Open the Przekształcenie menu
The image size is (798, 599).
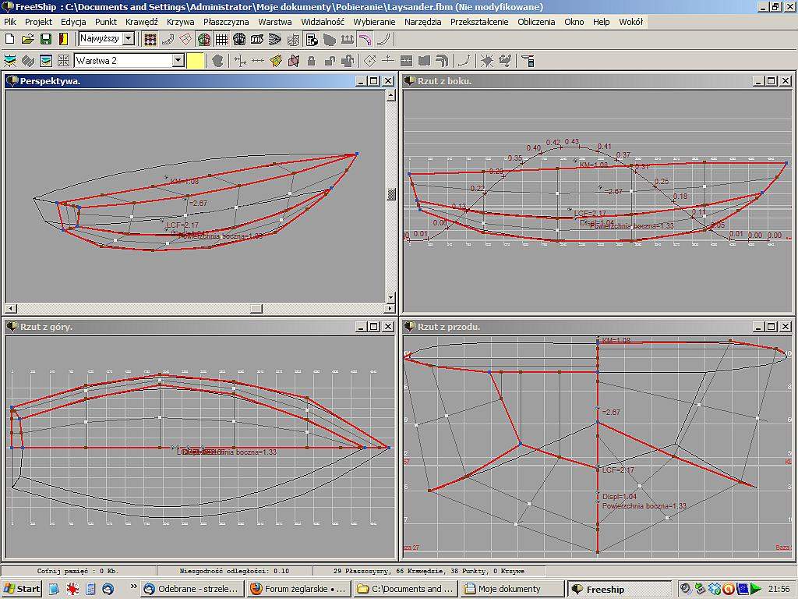[x=479, y=22]
